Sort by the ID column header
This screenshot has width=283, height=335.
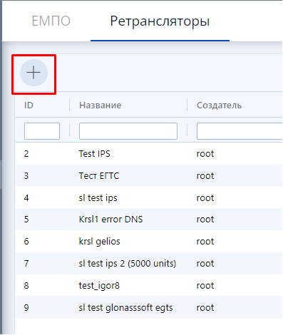pos(29,105)
